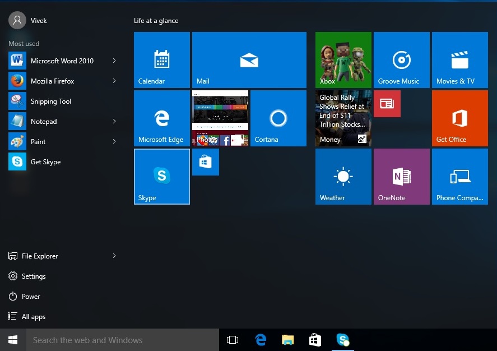Open Snipping Tool from Most used list

tap(63, 101)
